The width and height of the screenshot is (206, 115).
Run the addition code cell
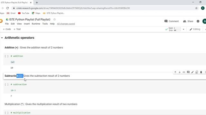[6, 56]
